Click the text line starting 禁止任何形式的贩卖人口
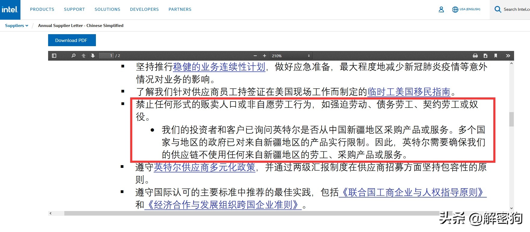 pos(307,104)
